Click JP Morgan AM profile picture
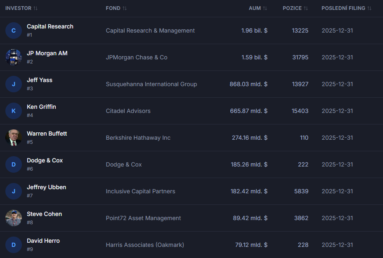383x258 pixels. [14, 57]
